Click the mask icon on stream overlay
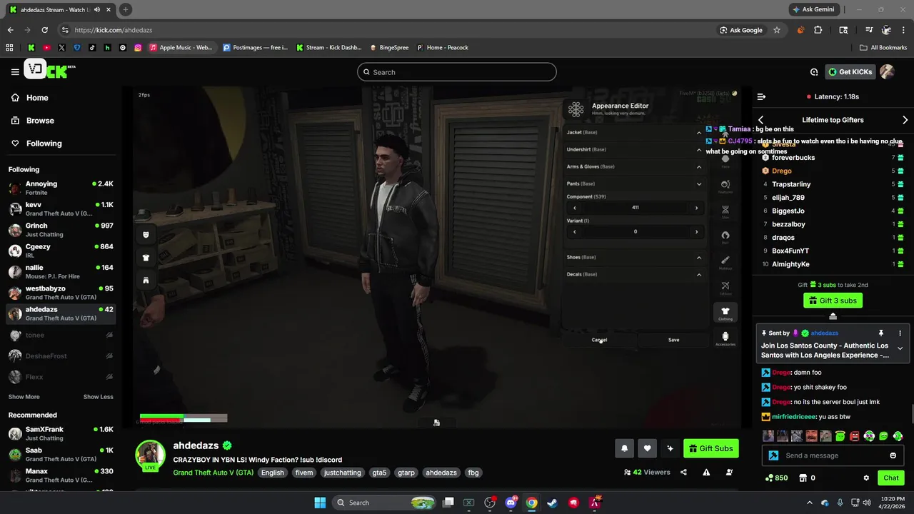Image resolution: width=914 pixels, height=514 pixels. (x=146, y=235)
